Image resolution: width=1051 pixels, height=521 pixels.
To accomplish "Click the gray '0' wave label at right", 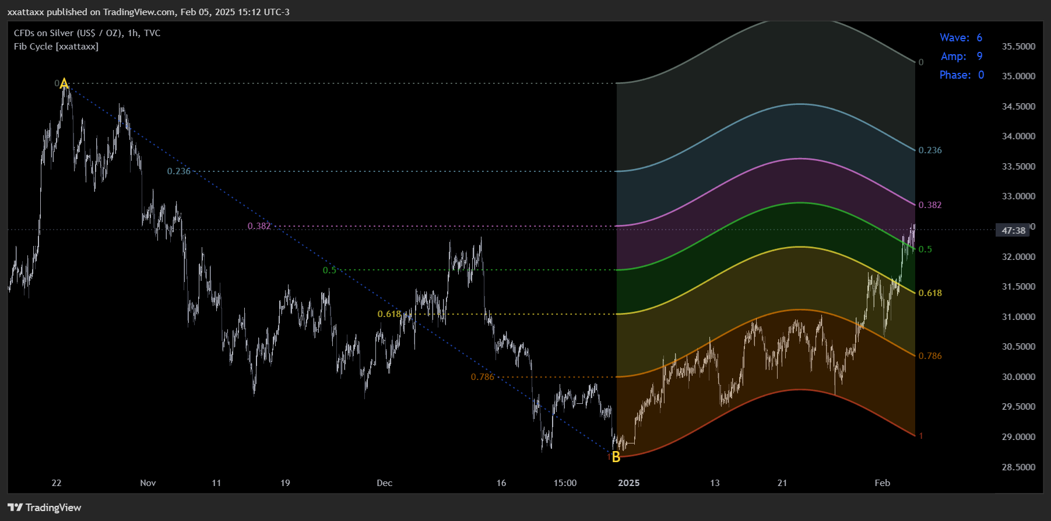I will click(x=921, y=62).
